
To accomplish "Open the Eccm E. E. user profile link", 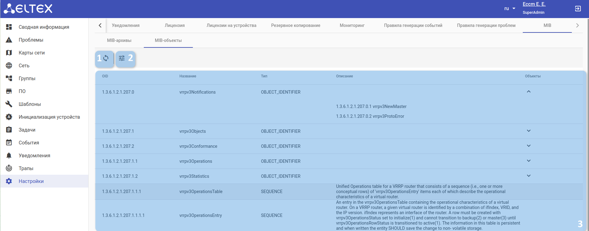I will click(x=534, y=4).
